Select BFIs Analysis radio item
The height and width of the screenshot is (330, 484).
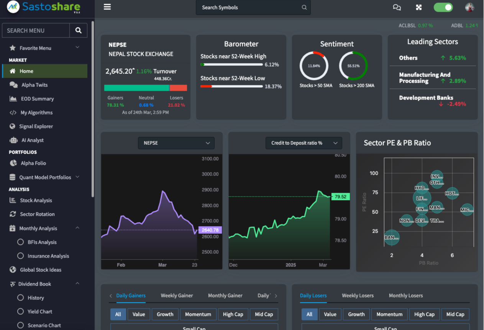[x=21, y=242]
